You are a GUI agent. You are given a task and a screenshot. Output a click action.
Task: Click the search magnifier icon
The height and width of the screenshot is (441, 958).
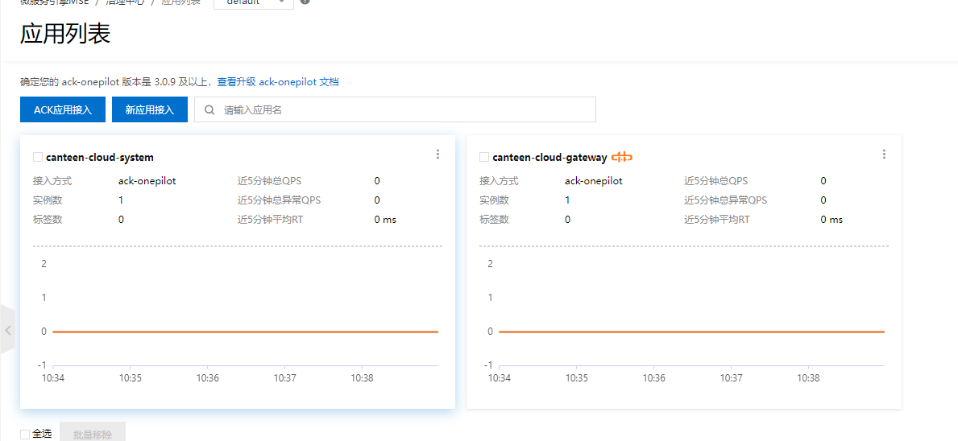click(x=209, y=110)
